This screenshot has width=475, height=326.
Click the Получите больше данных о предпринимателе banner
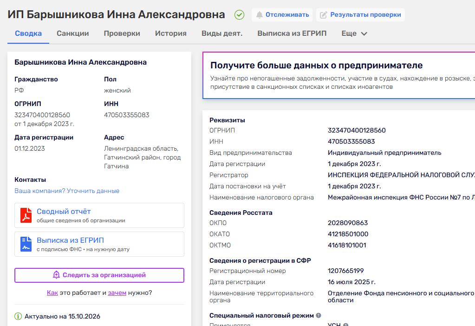pos(338,75)
